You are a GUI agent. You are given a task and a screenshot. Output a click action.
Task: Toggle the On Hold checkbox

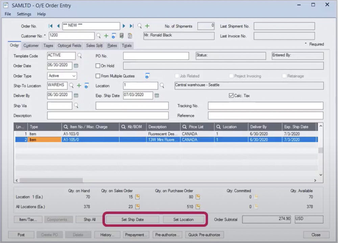point(98,66)
